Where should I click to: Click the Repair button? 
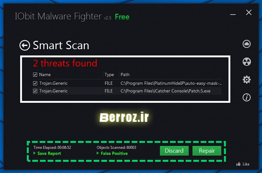tap(207, 151)
